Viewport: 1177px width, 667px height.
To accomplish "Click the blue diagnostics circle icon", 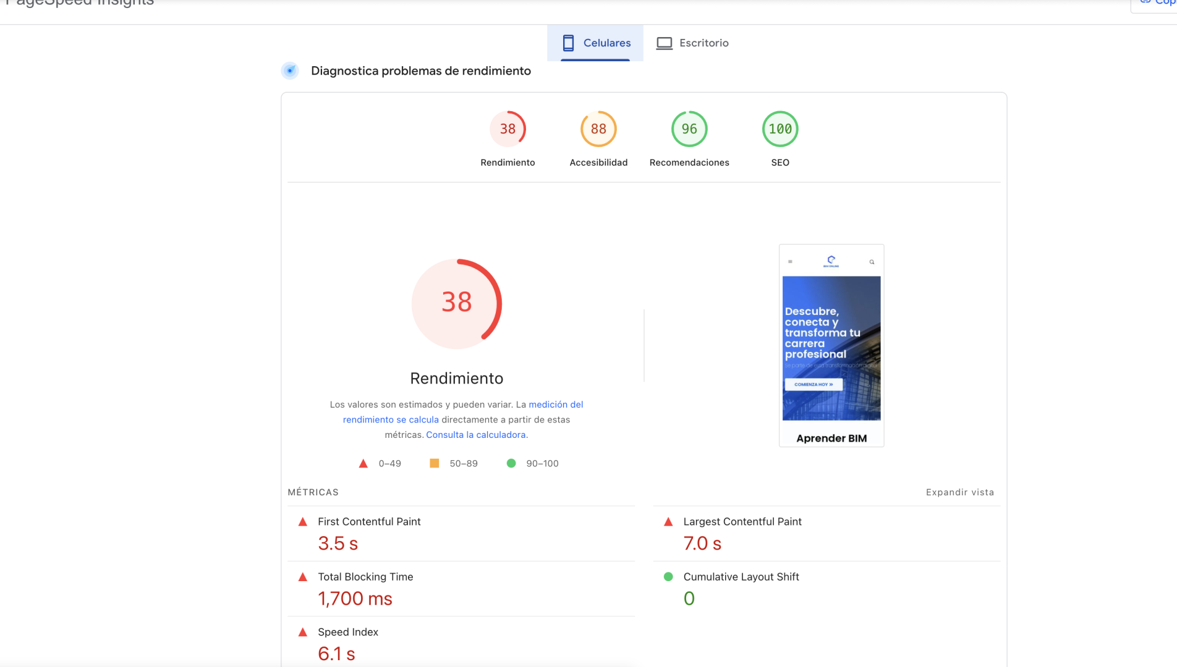I will [x=290, y=70].
